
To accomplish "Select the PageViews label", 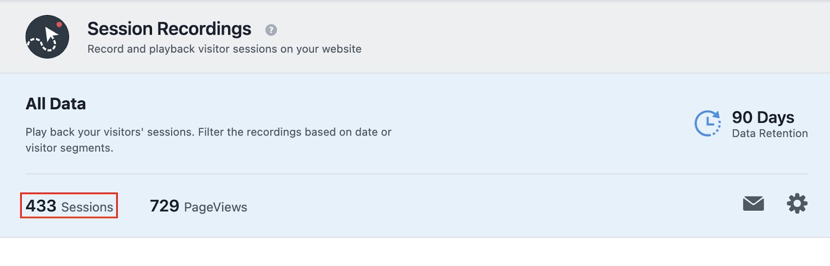I will (215, 207).
